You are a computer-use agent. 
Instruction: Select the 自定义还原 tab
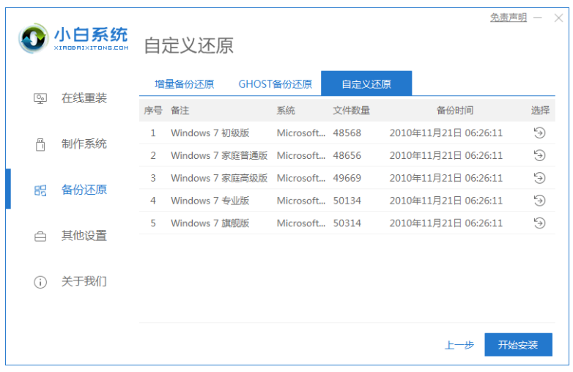[x=366, y=84]
